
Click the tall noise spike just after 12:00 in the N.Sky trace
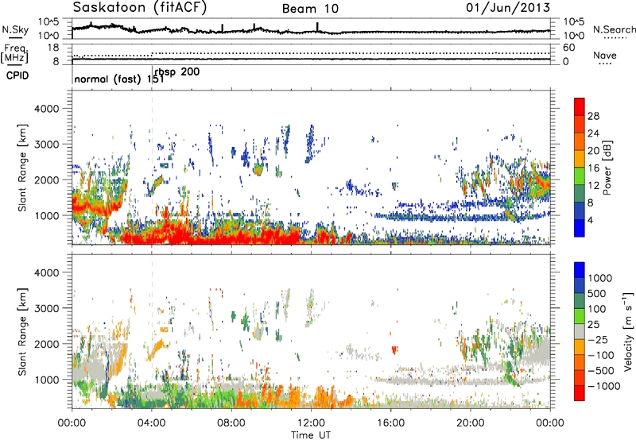pyautogui.click(x=317, y=27)
